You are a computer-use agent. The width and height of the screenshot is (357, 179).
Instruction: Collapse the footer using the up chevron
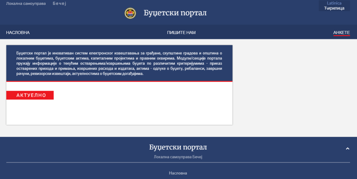(x=347, y=149)
